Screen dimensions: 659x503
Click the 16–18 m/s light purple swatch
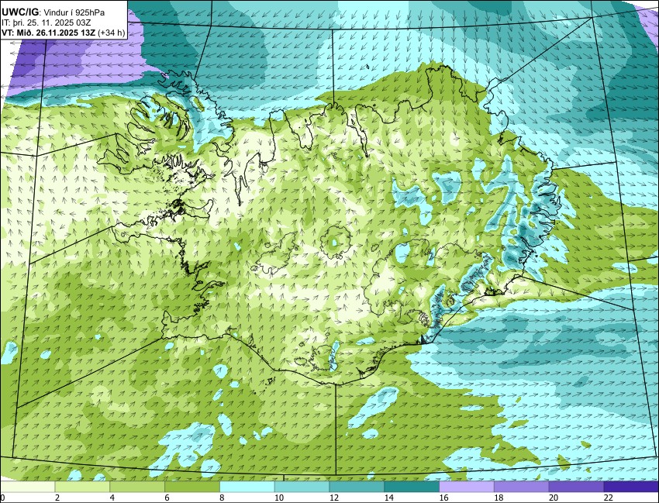[467, 487]
